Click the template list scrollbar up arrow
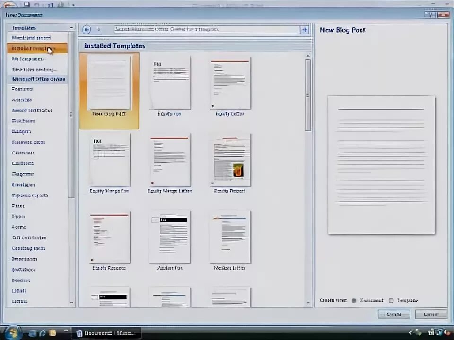 pyautogui.click(x=308, y=56)
